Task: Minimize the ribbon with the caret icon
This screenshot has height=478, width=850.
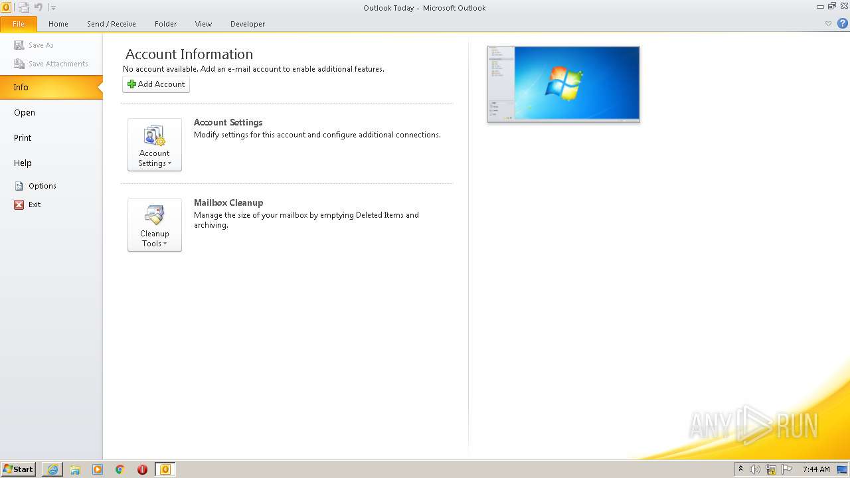Action: 828,23
